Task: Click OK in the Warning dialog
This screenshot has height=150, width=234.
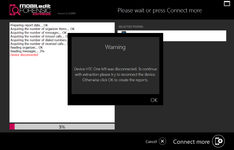Action: point(154,100)
